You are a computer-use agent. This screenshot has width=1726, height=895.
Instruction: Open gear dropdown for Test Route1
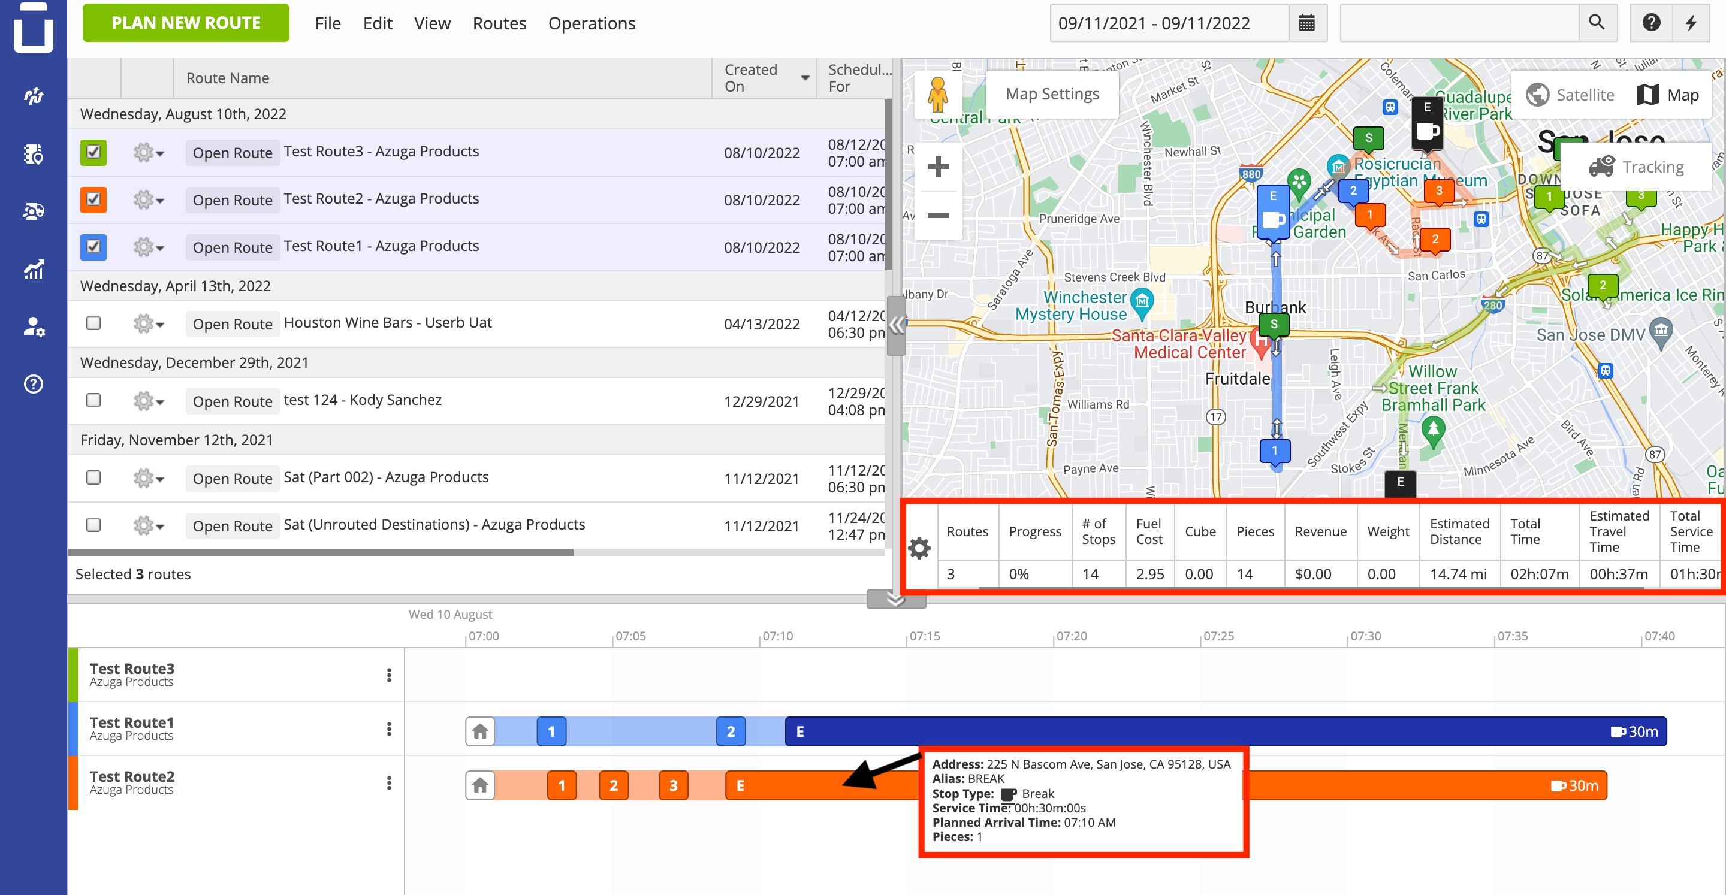pyautogui.click(x=148, y=247)
